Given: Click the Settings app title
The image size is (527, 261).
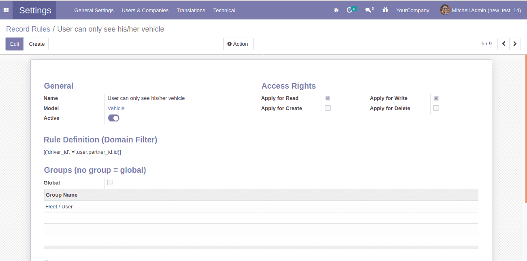Looking at the screenshot, I should pyautogui.click(x=35, y=10).
